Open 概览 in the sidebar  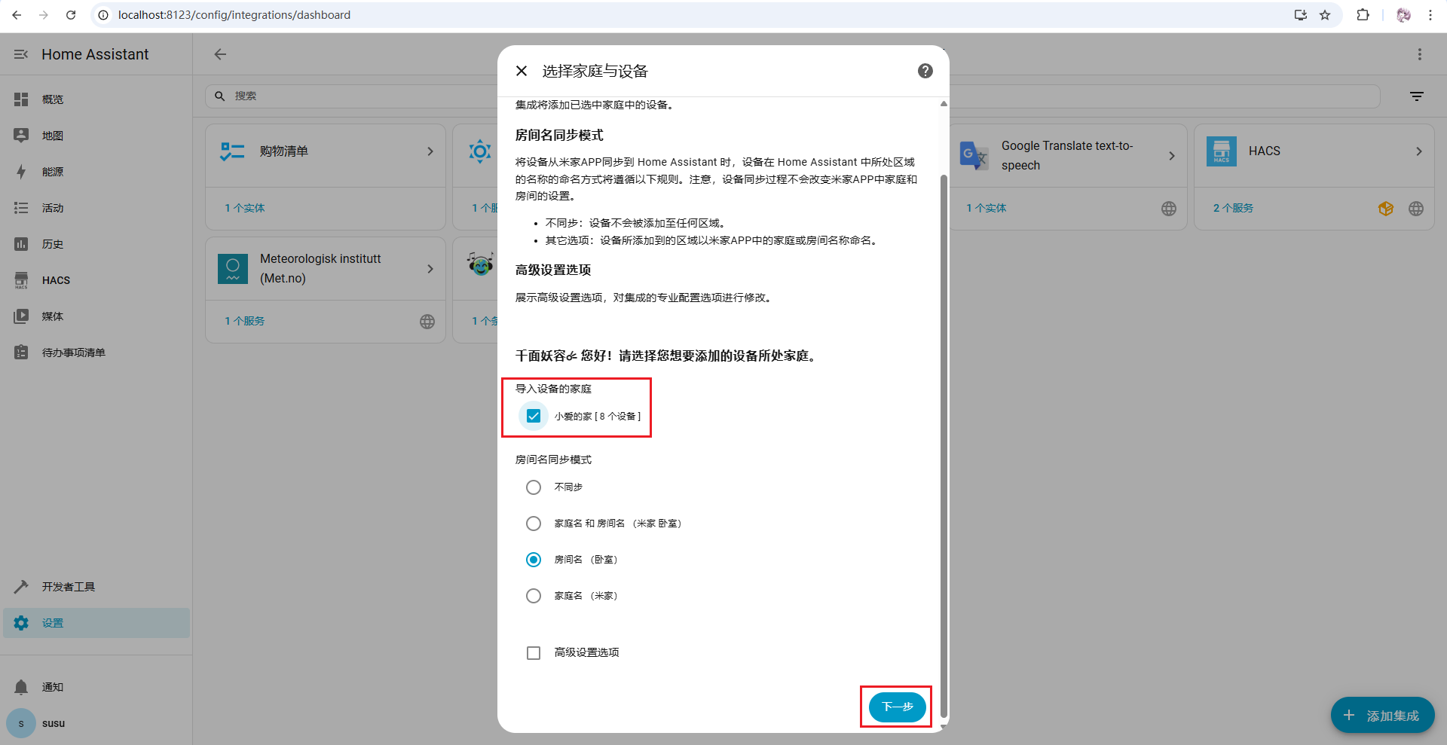[x=96, y=99]
